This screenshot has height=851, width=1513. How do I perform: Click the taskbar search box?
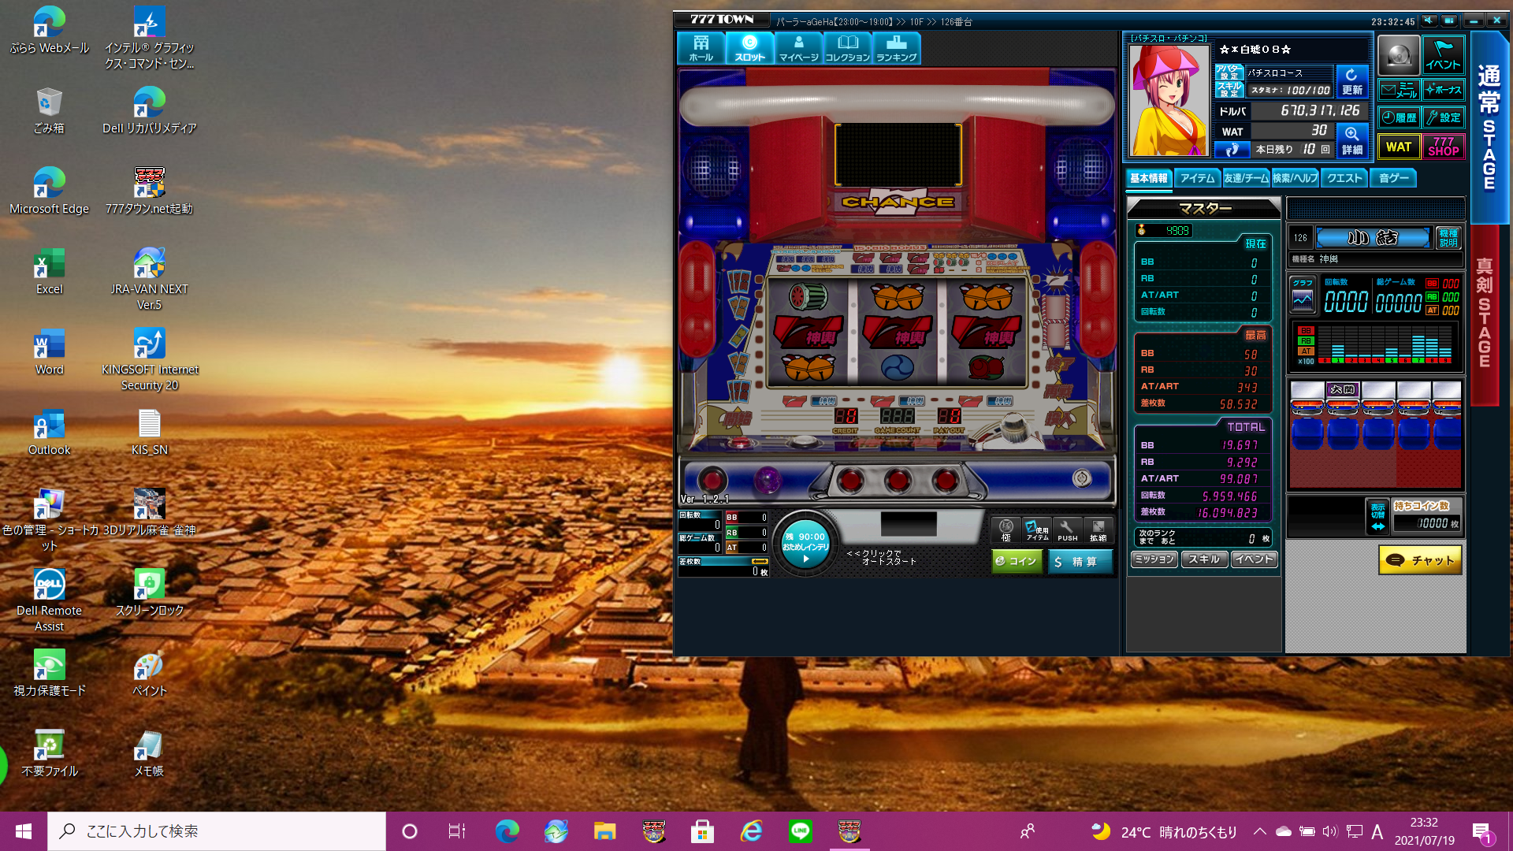(x=217, y=831)
